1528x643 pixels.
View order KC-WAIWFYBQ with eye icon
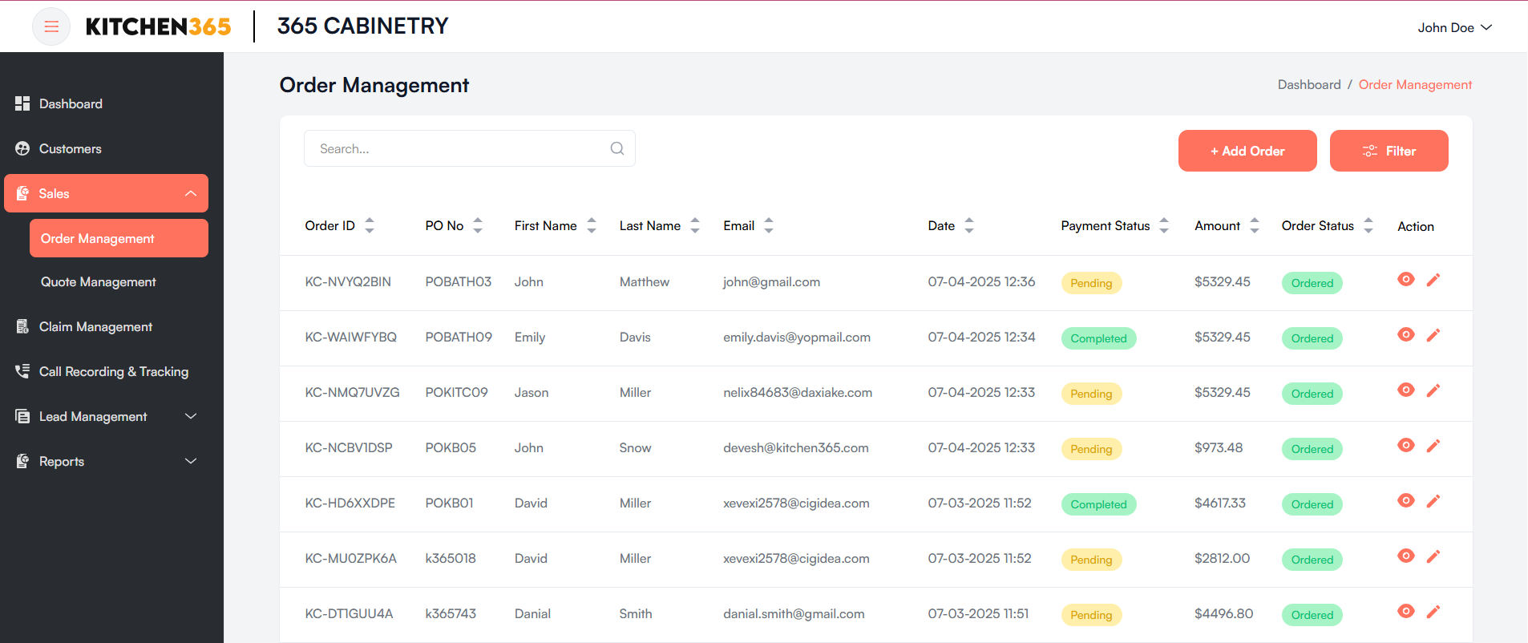(x=1406, y=334)
